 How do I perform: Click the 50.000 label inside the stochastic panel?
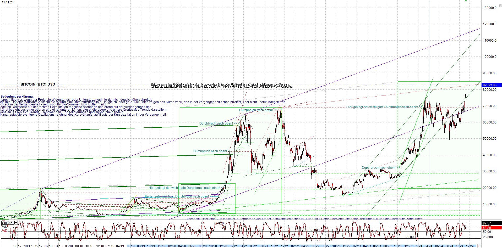click(x=315, y=230)
